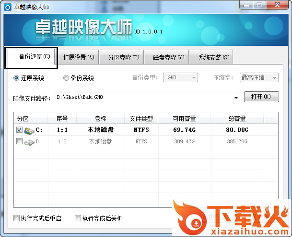Click the 1:1 sequence number cell

(62, 129)
